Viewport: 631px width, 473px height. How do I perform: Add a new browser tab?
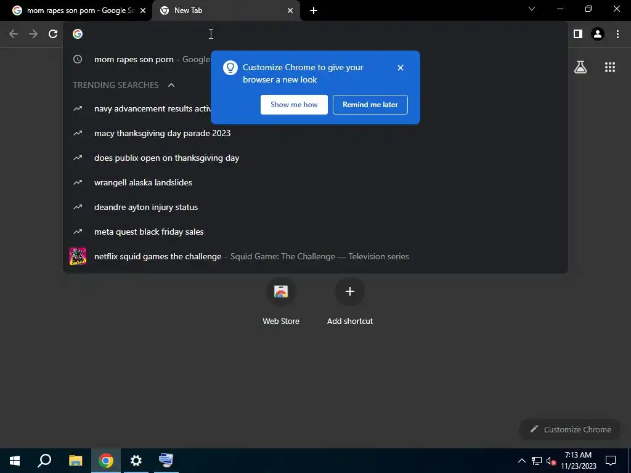pos(314,10)
